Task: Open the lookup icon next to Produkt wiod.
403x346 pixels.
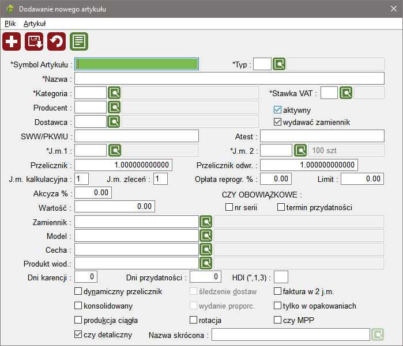Action: click(x=206, y=263)
